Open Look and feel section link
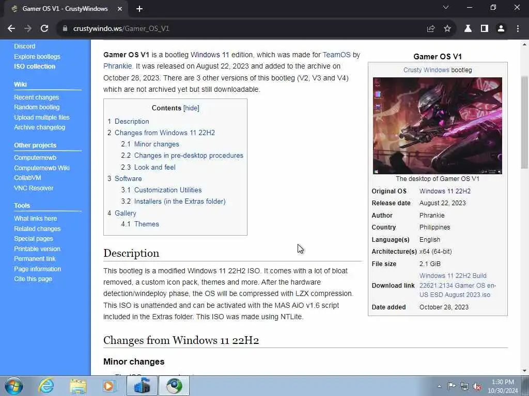 [x=155, y=168]
